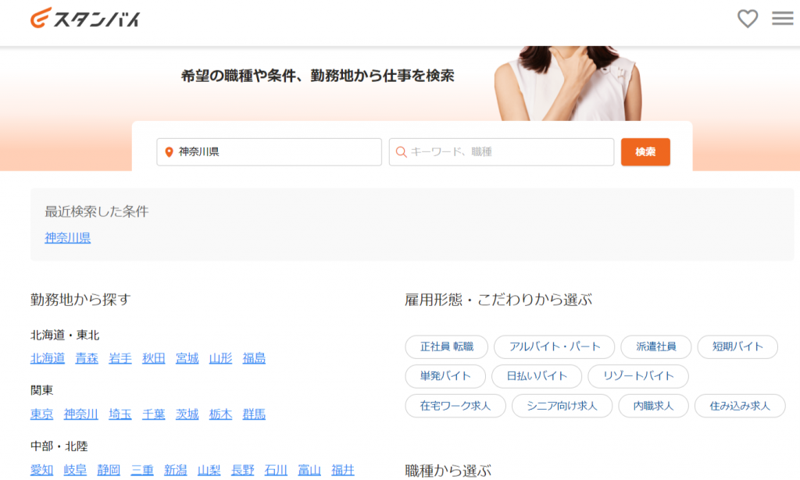This screenshot has height=480, width=800.
Task: Open favorites via the heart icon
Action: (748, 19)
